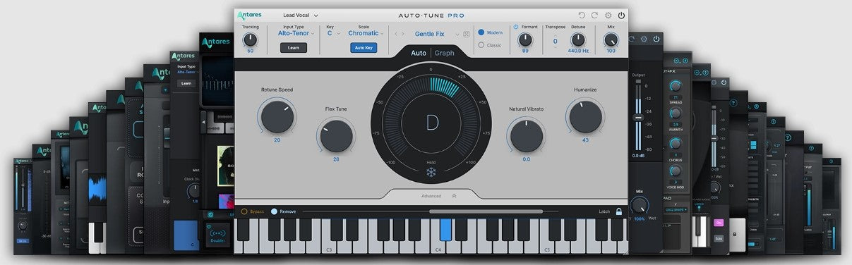Open gear settings of plugin behind Auto-Tune Pro
This screenshot has height=265, width=852.
click(643, 39)
